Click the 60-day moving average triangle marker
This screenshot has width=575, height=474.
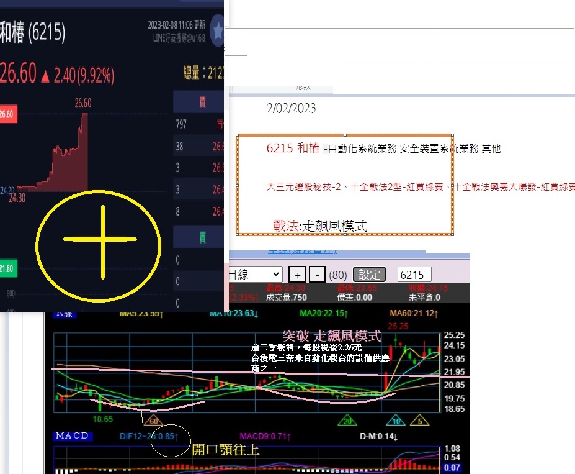(154, 421)
